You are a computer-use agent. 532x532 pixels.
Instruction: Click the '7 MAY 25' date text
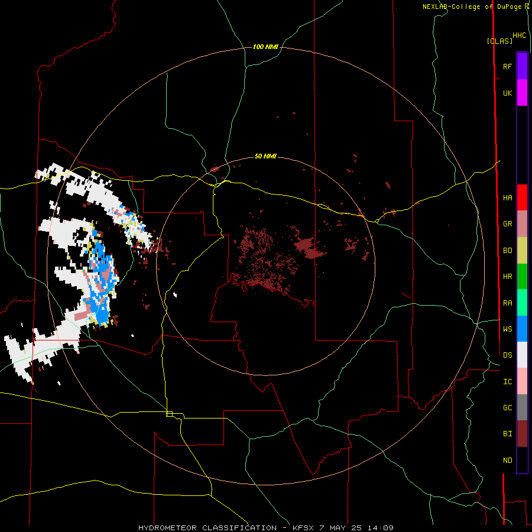[340, 528]
